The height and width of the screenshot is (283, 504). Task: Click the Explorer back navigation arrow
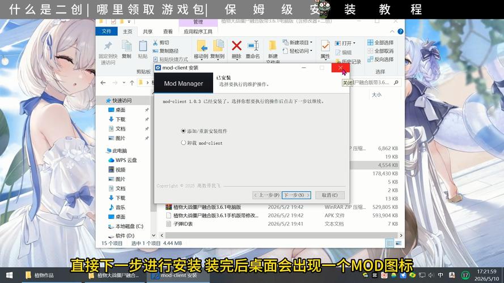tap(103, 83)
